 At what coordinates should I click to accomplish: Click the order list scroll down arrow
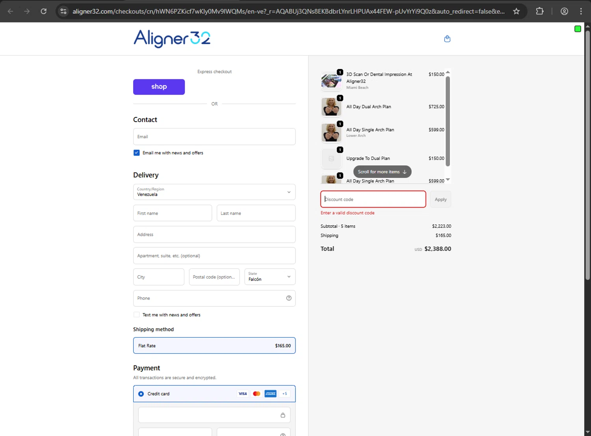coord(448,180)
